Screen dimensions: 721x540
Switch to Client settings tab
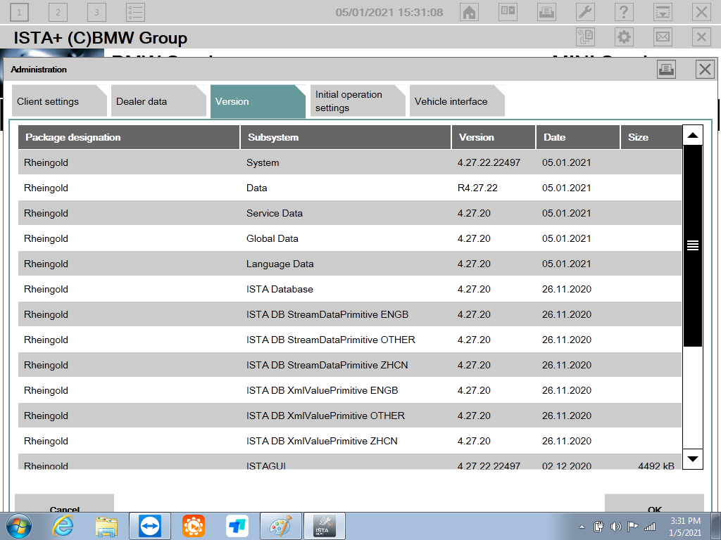pos(56,101)
